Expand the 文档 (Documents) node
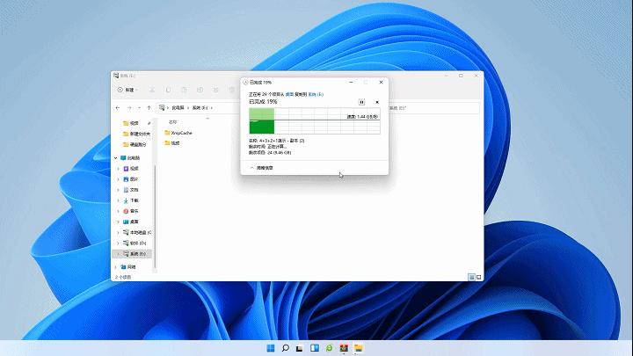 pos(119,190)
